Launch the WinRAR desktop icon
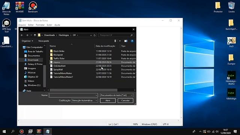 point(19,7)
